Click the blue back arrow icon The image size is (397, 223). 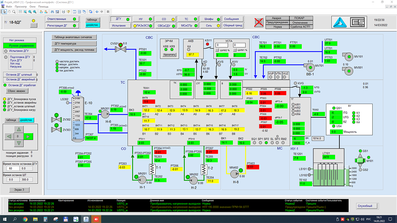coord(97,12)
